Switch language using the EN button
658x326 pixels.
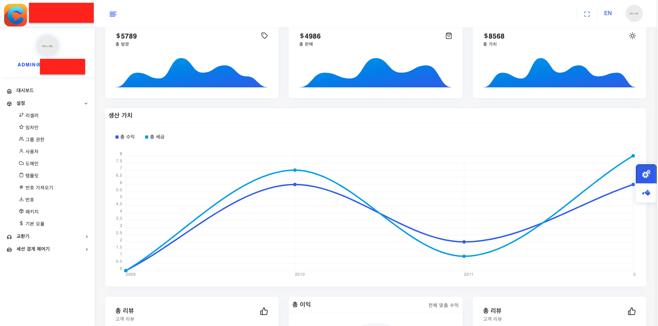[x=608, y=13]
